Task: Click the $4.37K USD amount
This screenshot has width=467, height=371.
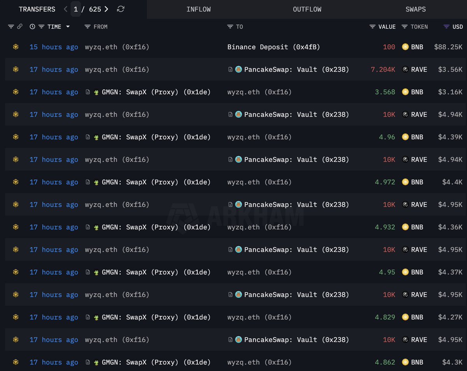Action: (450, 273)
